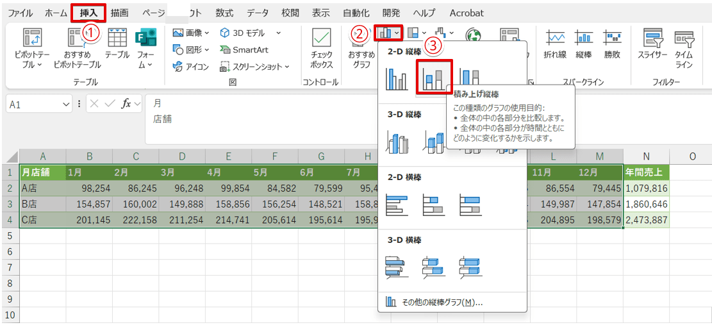Choose 2-D clustered bar chart

[x=397, y=204]
